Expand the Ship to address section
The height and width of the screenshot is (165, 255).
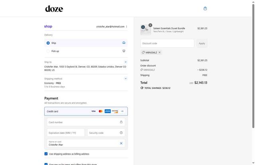(x=126, y=62)
